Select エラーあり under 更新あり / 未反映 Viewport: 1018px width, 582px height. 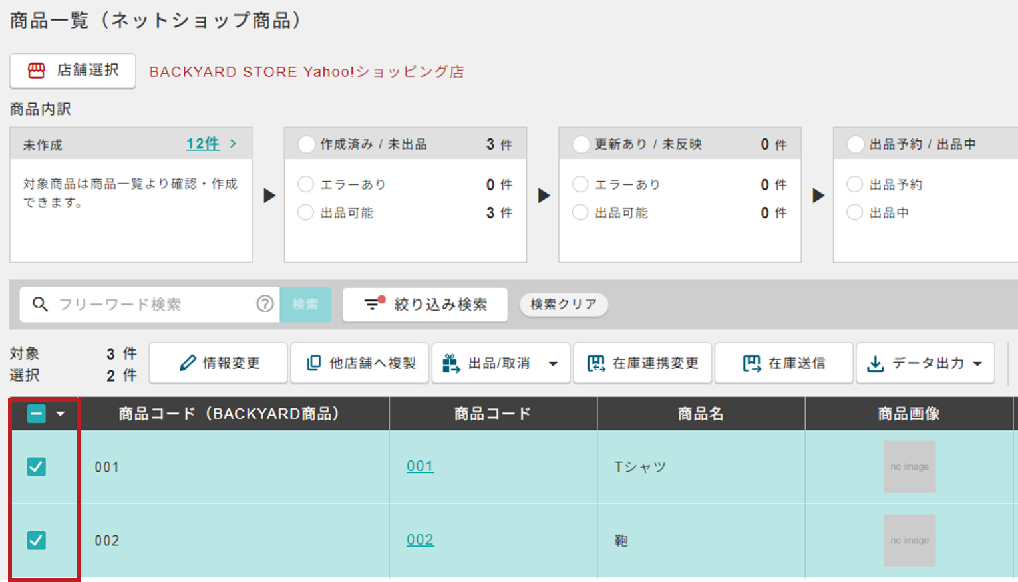(580, 184)
